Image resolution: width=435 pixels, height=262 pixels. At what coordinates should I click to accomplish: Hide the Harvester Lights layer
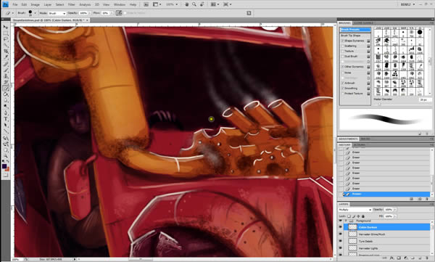pyautogui.click(x=341, y=248)
